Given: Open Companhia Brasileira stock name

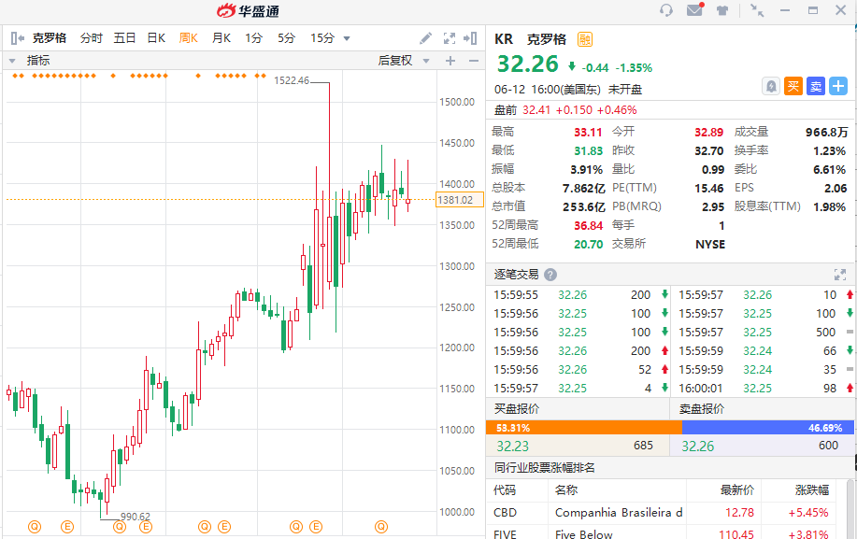Looking at the screenshot, I should 619,513.
